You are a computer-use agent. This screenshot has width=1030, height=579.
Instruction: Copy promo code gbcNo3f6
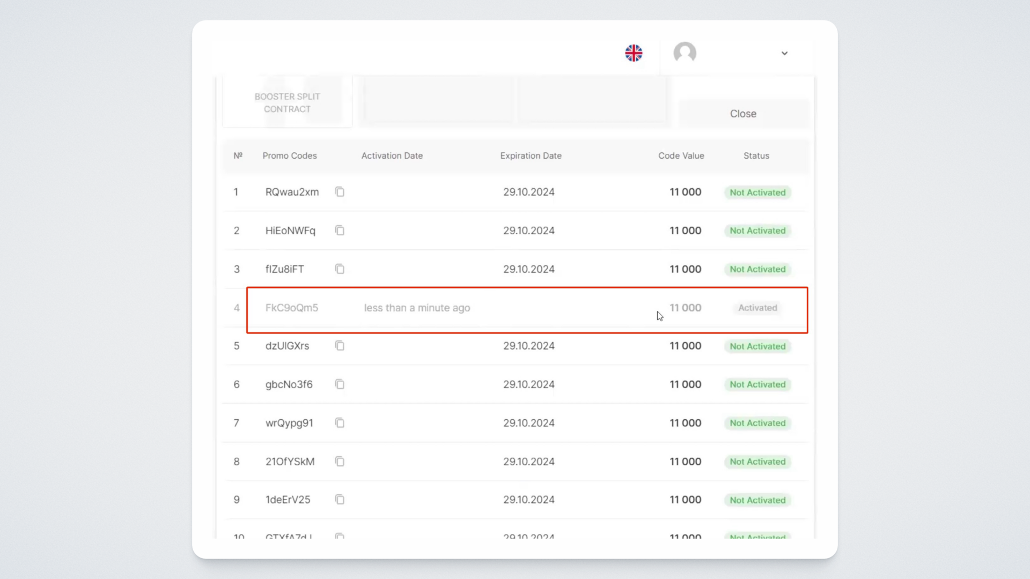pyautogui.click(x=340, y=384)
